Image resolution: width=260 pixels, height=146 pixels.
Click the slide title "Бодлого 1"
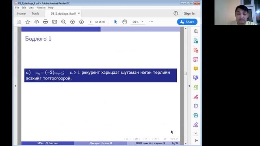click(x=38, y=39)
